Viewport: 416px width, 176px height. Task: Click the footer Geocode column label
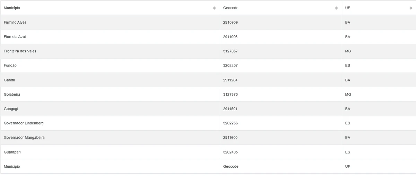click(x=231, y=167)
